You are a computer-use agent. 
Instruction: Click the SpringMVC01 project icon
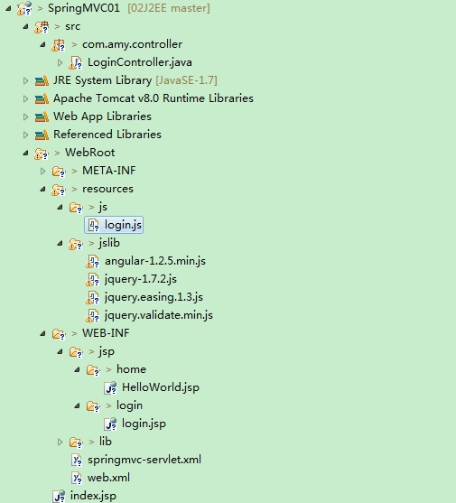(24, 8)
